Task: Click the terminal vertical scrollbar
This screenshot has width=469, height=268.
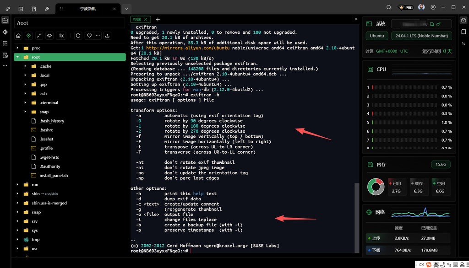Action: point(356,218)
